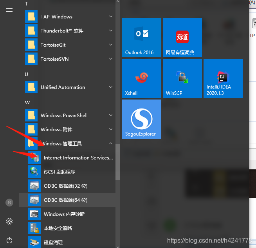Launch Windows 内存诊断 entry
256x248 pixels.
pos(67,214)
